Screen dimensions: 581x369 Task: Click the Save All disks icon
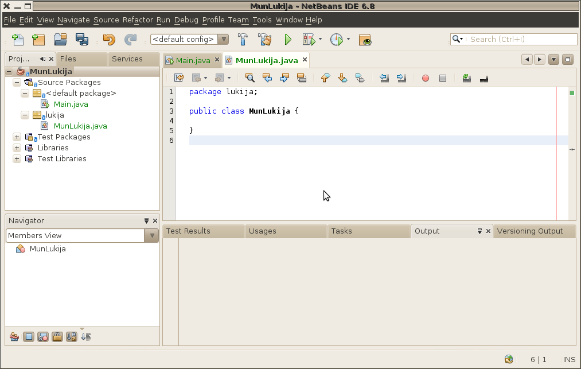click(x=82, y=40)
